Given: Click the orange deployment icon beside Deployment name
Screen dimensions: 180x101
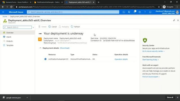Looking at the screenshot, I should (x=40, y=39).
